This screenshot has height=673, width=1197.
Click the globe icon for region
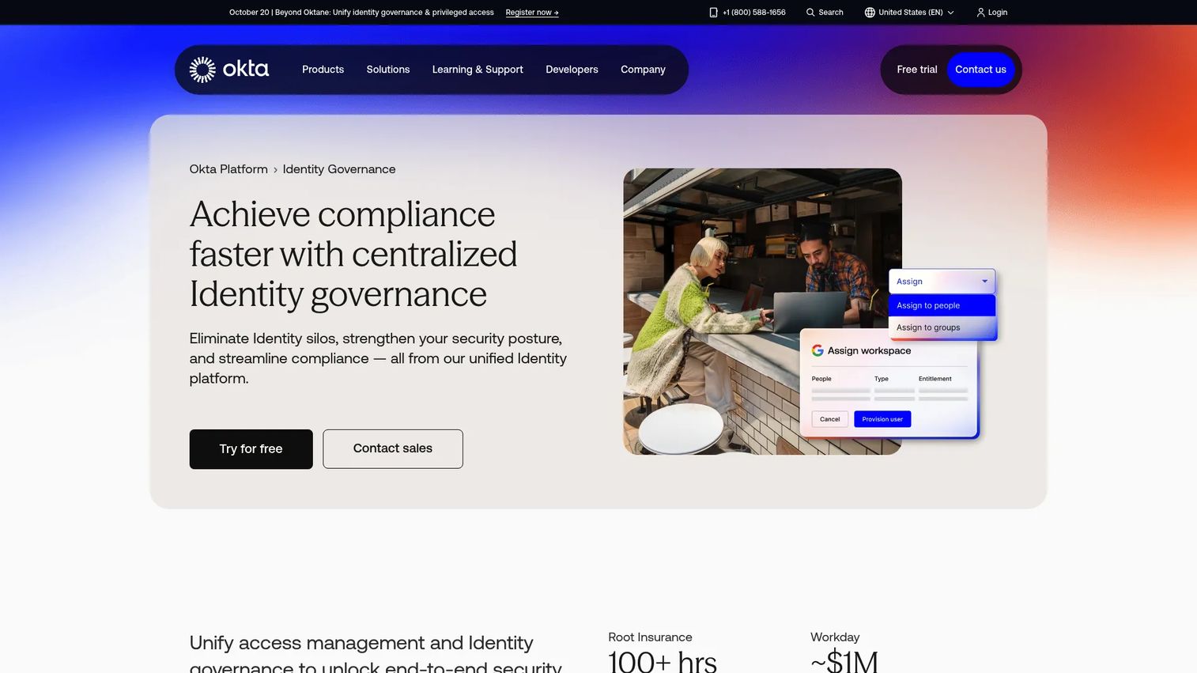click(x=870, y=13)
